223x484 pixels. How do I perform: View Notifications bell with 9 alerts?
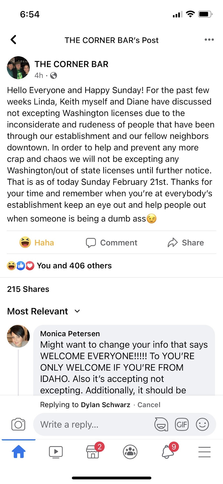click(x=167, y=451)
